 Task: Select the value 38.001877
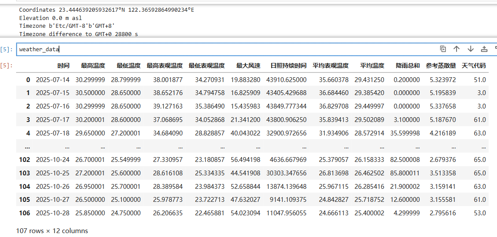click(x=168, y=80)
